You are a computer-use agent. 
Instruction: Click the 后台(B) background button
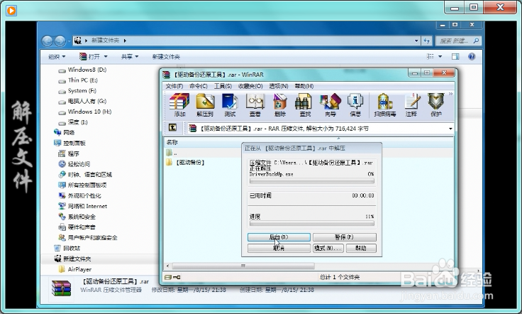tap(279, 237)
